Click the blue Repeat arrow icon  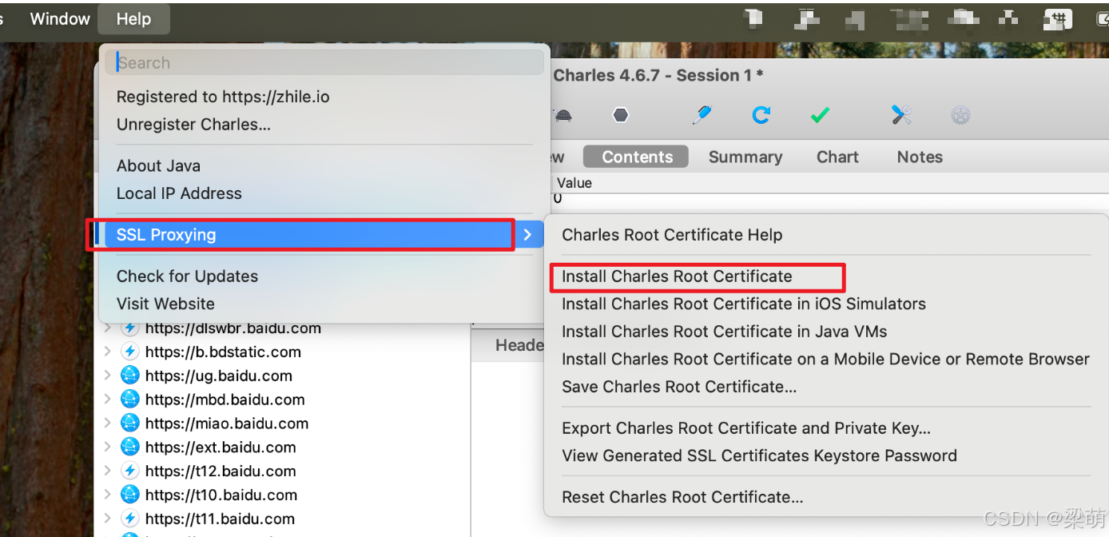tap(761, 115)
